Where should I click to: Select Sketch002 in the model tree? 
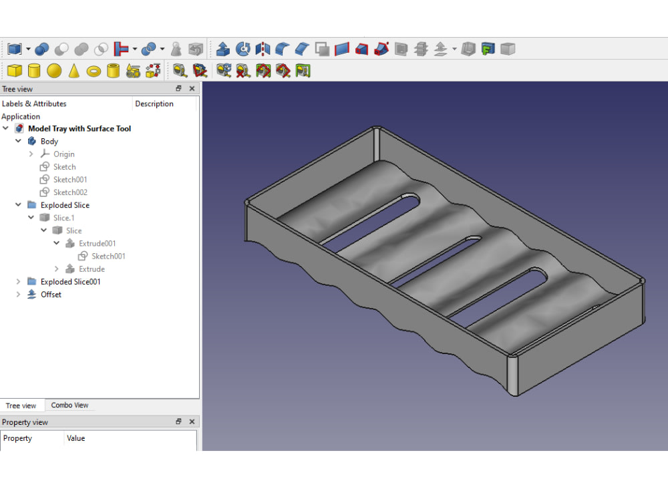coord(69,192)
